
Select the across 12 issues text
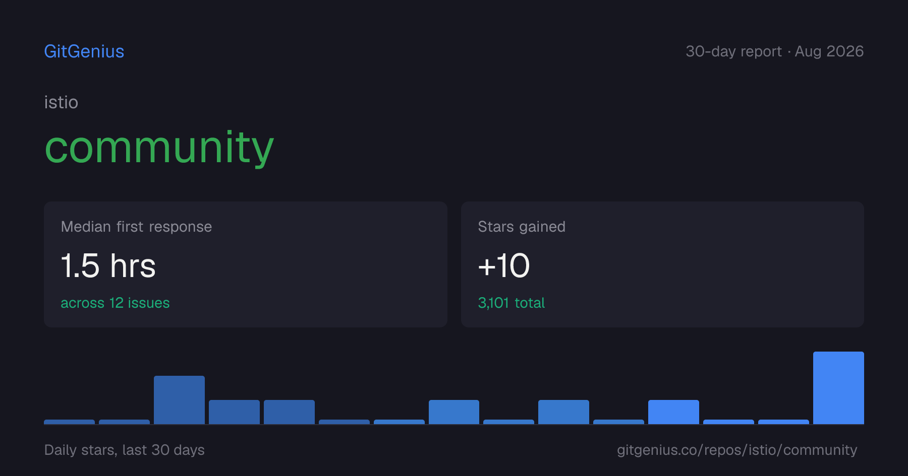point(115,303)
